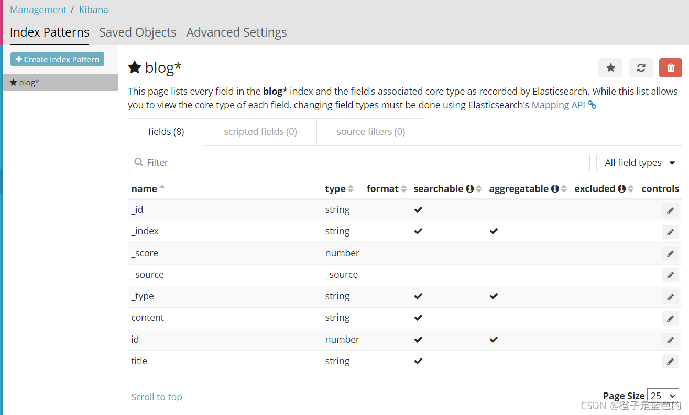Refresh the field list icon
The height and width of the screenshot is (415, 689).
click(641, 68)
